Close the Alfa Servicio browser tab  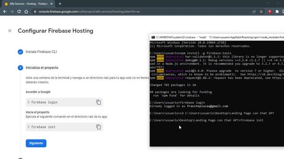point(51,4)
